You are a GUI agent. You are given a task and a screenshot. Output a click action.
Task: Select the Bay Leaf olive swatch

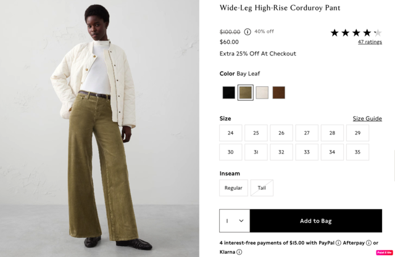tap(246, 92)
